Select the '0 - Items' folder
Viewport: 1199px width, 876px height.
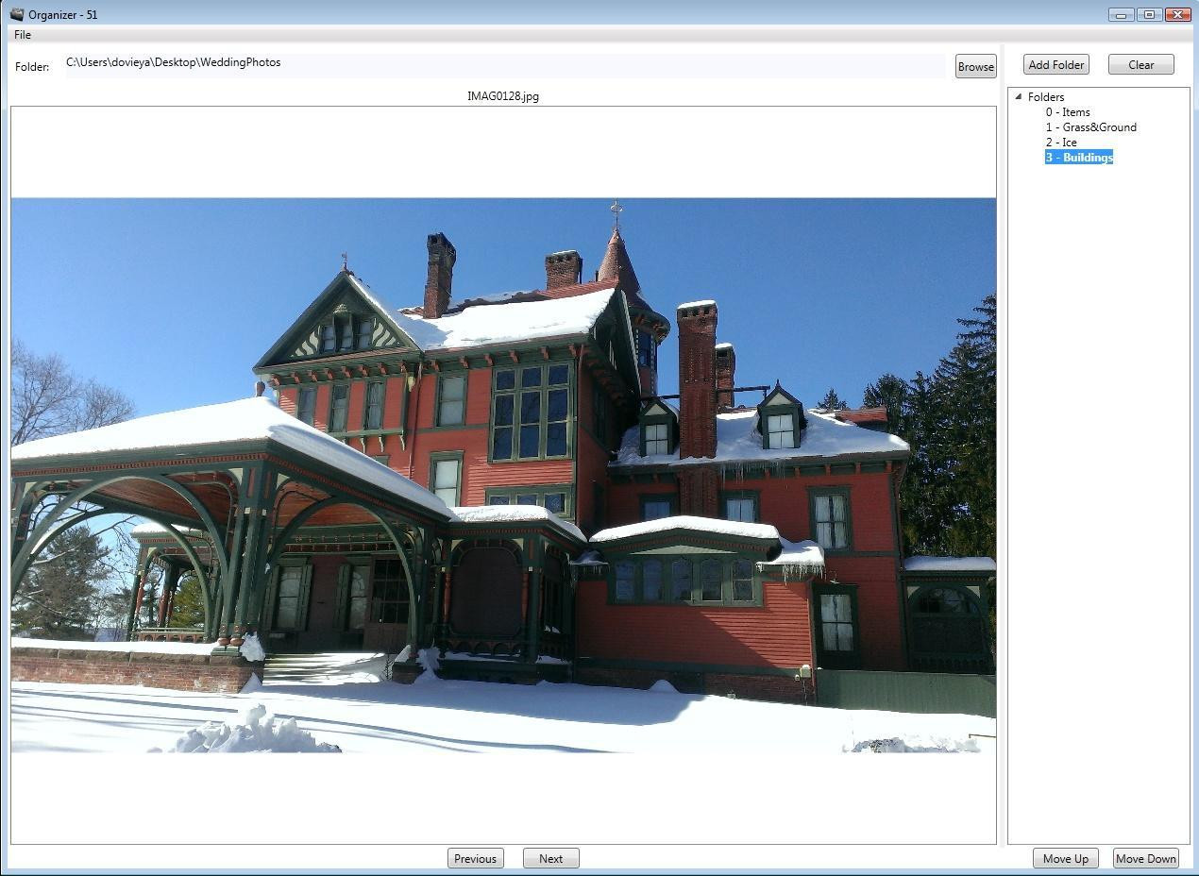point(1068,112)
